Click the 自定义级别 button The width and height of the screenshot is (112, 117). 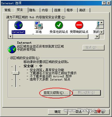coord(56,93)
